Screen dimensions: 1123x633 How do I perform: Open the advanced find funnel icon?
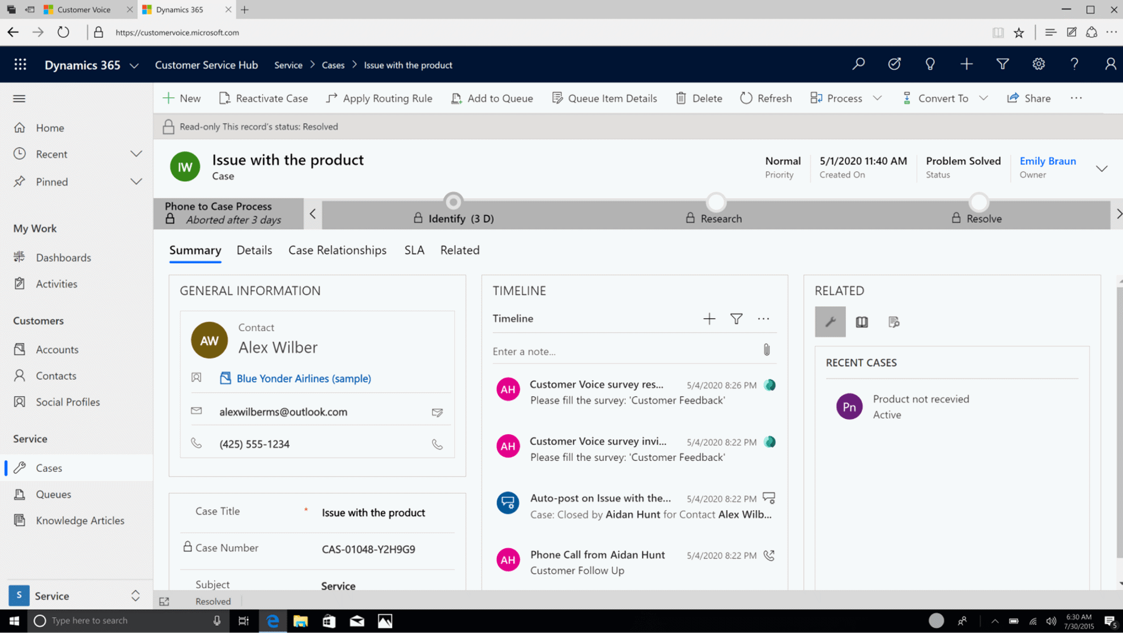1002,65
